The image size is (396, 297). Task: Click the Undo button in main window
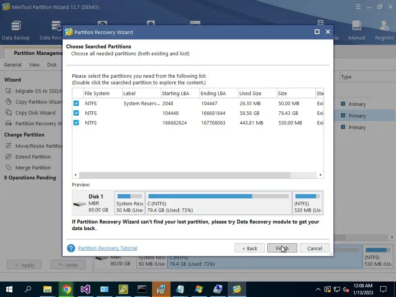point(68,265)
